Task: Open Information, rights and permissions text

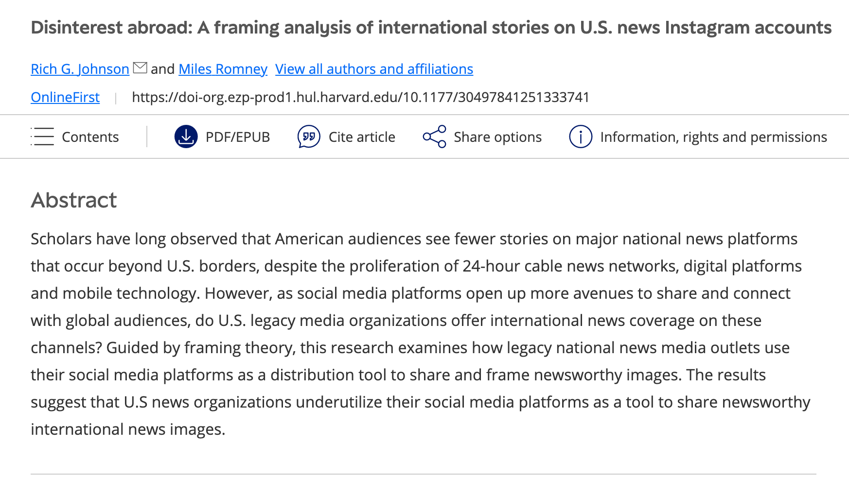Action: click(x=713, y=137)
